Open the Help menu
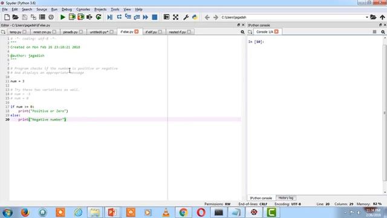Screen dimensions: 387x218 click(x=138, y=10)
